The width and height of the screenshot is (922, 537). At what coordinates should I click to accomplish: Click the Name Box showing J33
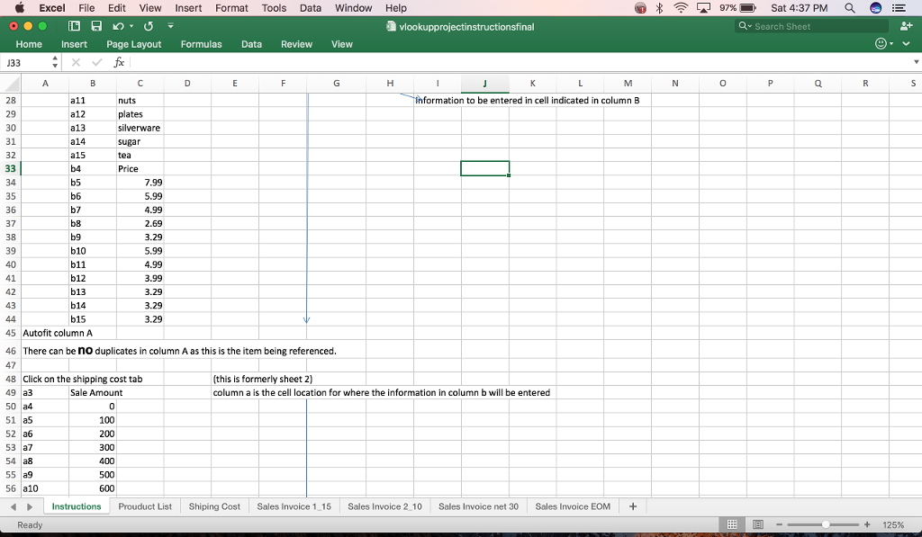(x=26, y=62)
